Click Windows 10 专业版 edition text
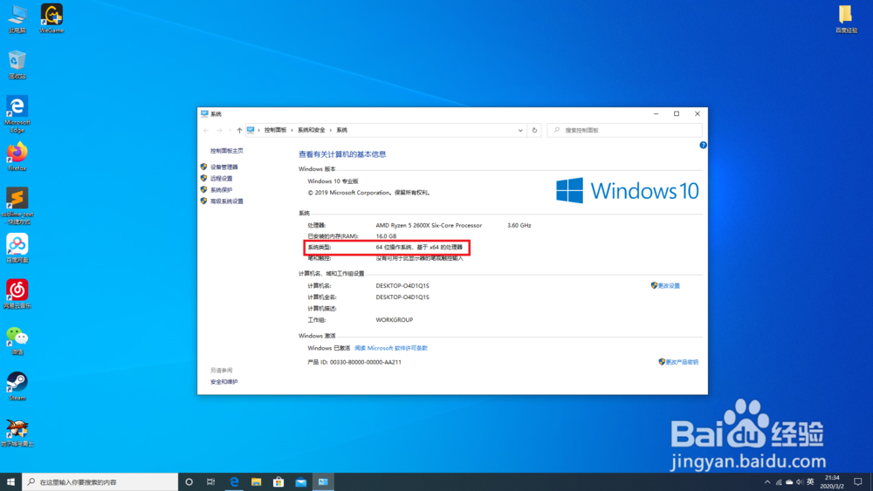 [333, 181]
